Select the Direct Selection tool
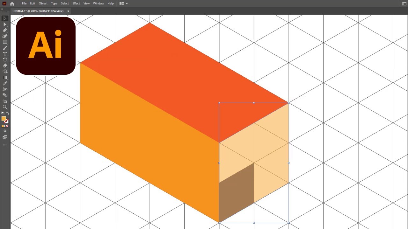Viewport: 408px width, 229px height. tap(5, 24)
